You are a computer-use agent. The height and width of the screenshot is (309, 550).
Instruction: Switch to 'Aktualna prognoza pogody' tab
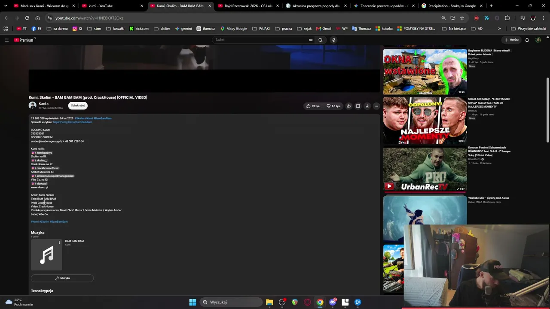[316, 6]
